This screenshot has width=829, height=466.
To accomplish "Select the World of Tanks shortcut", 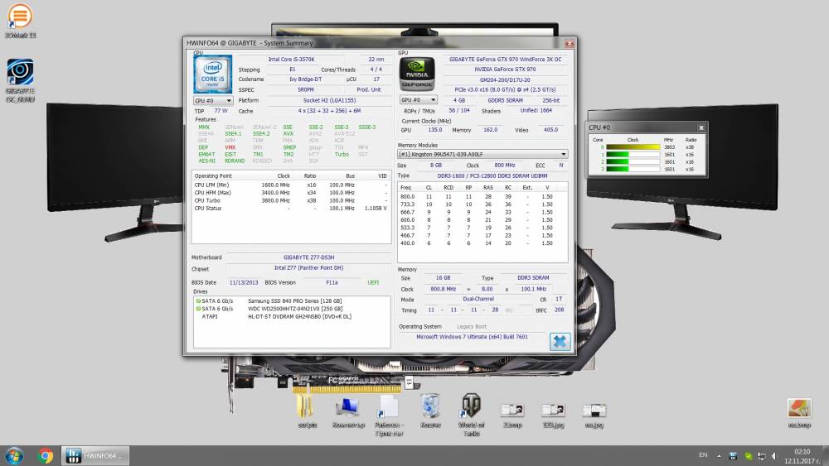I will point(471,415).
